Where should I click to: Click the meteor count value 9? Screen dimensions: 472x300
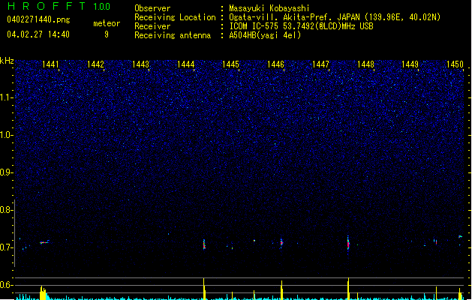coord(107,34)
